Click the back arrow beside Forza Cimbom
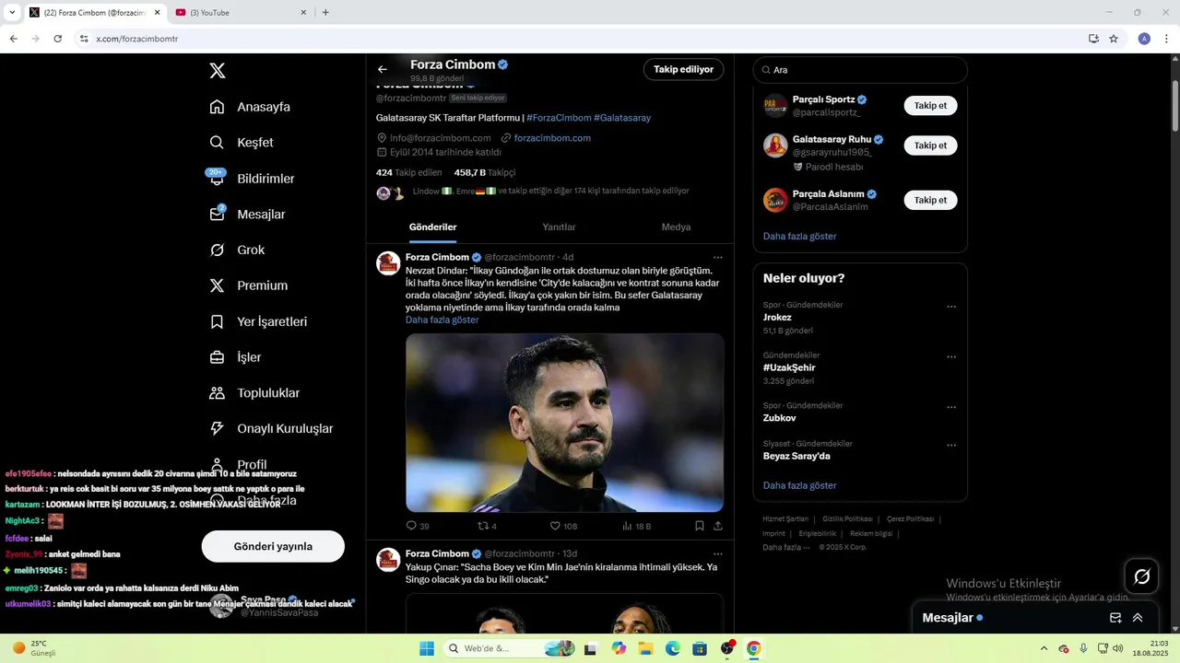Viewport: 1180px width, 663px height. (383, 69)
